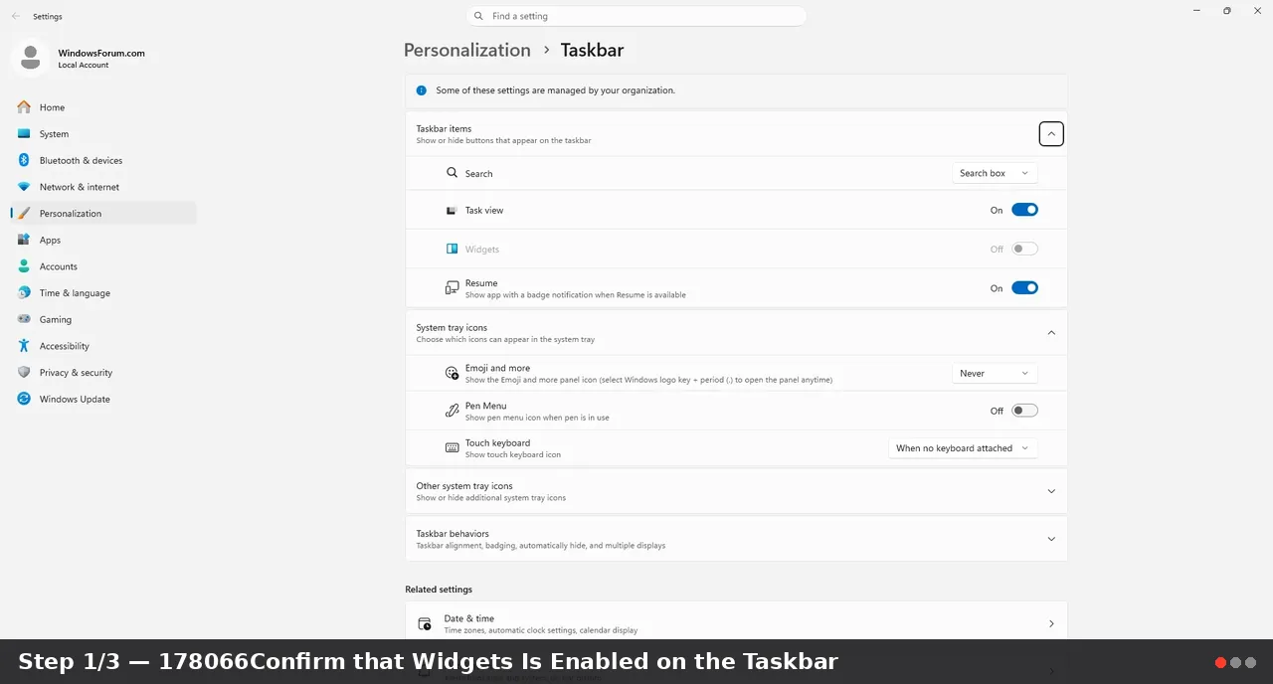Viewport: 1273px width, 684px height.
Task: Click the user account avatar picture
Action: (x=30, y=58)
